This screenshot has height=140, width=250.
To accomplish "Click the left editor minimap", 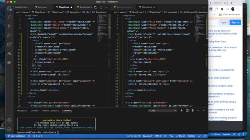I will 103,28.
